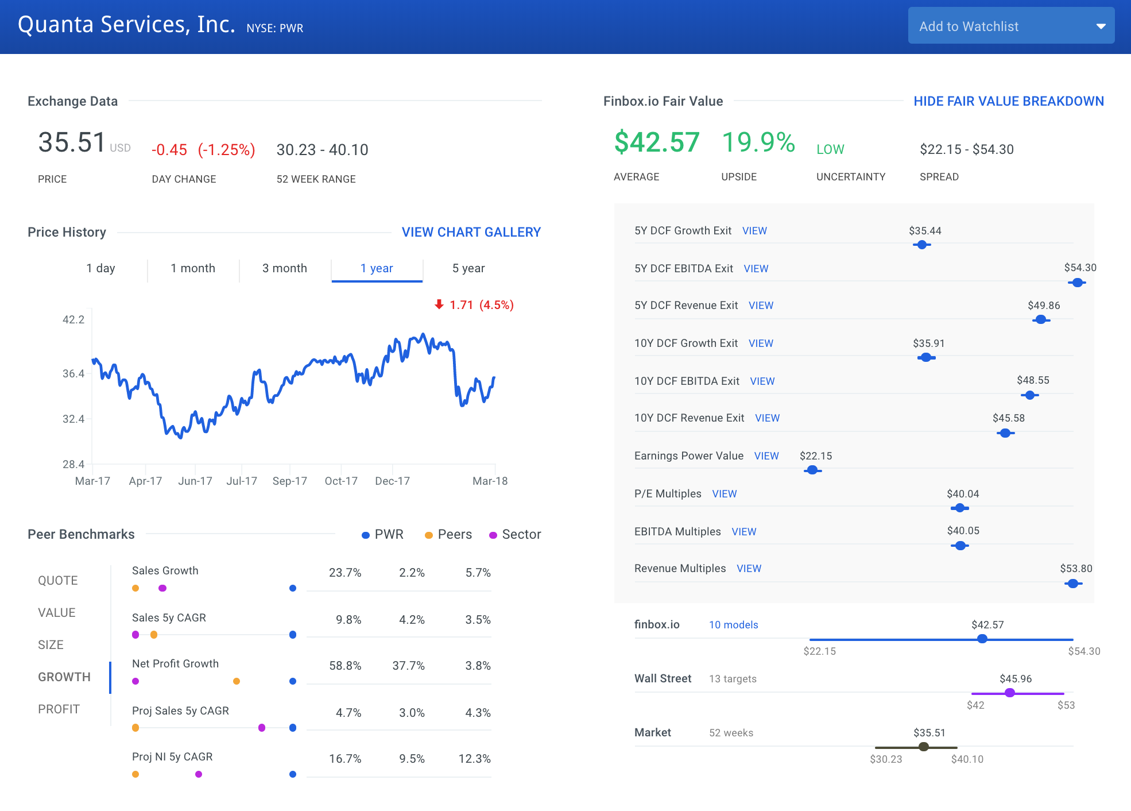Click the spread $22.15 - $54.30 value
This screenshot has width=1131, height=811.
coord(967,149)
